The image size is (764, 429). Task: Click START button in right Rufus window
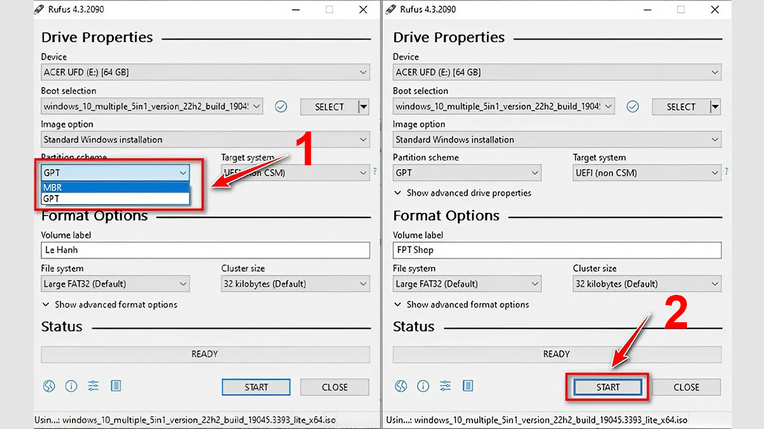(608, 387)
